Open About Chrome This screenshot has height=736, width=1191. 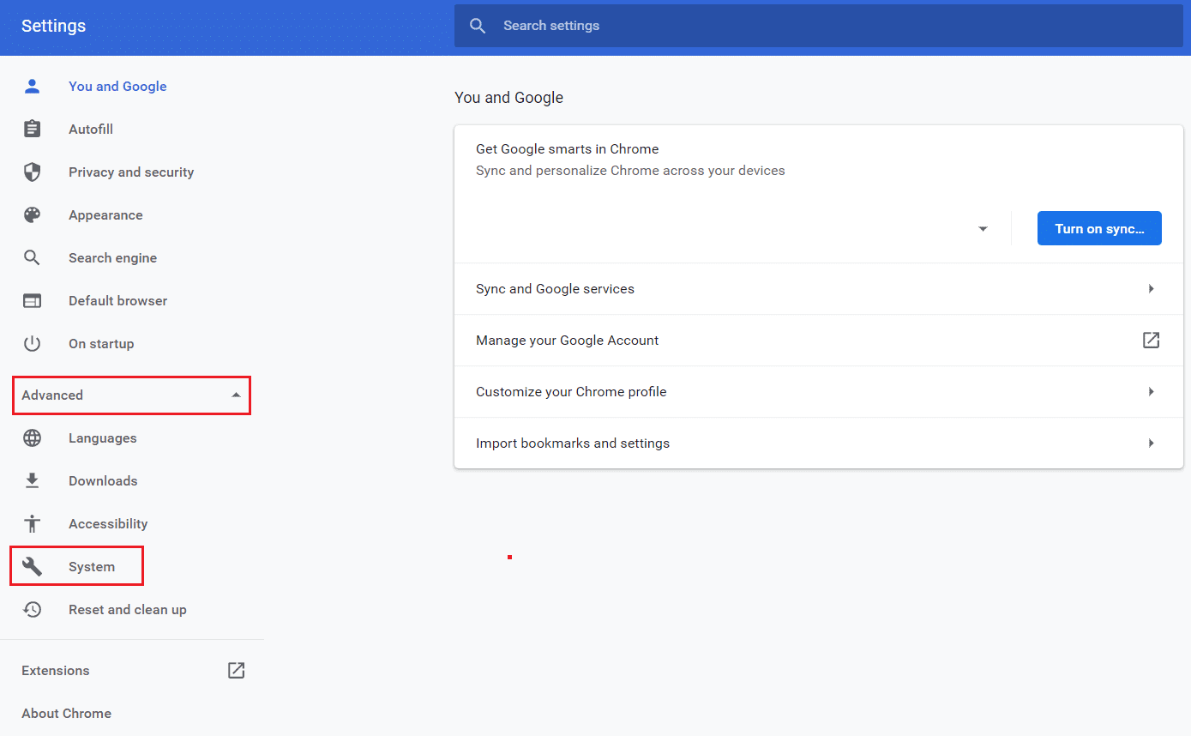[67, 713]
